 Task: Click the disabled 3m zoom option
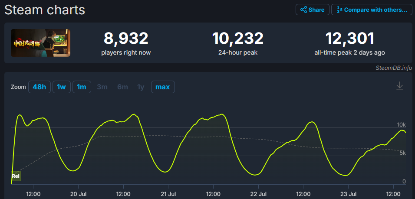pyautogui.click(x=102, y=87)
